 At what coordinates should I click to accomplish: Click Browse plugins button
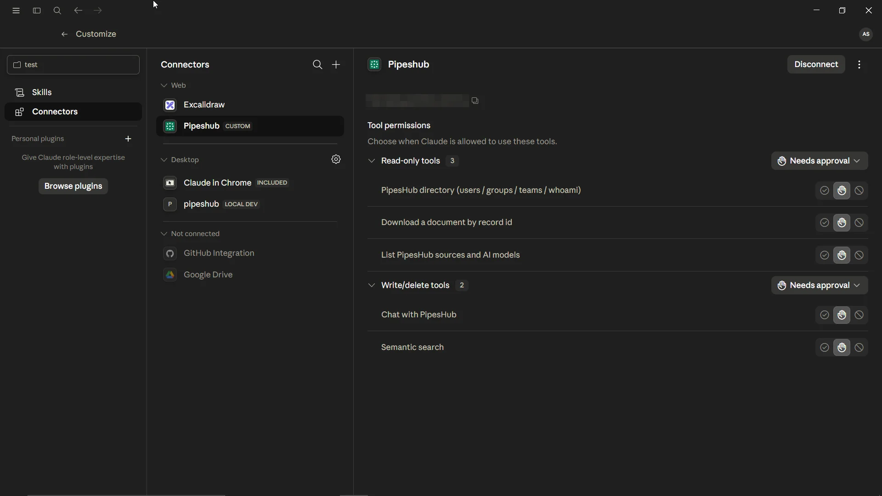coord(73,186)
